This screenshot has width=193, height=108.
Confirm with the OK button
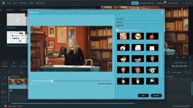143,95
